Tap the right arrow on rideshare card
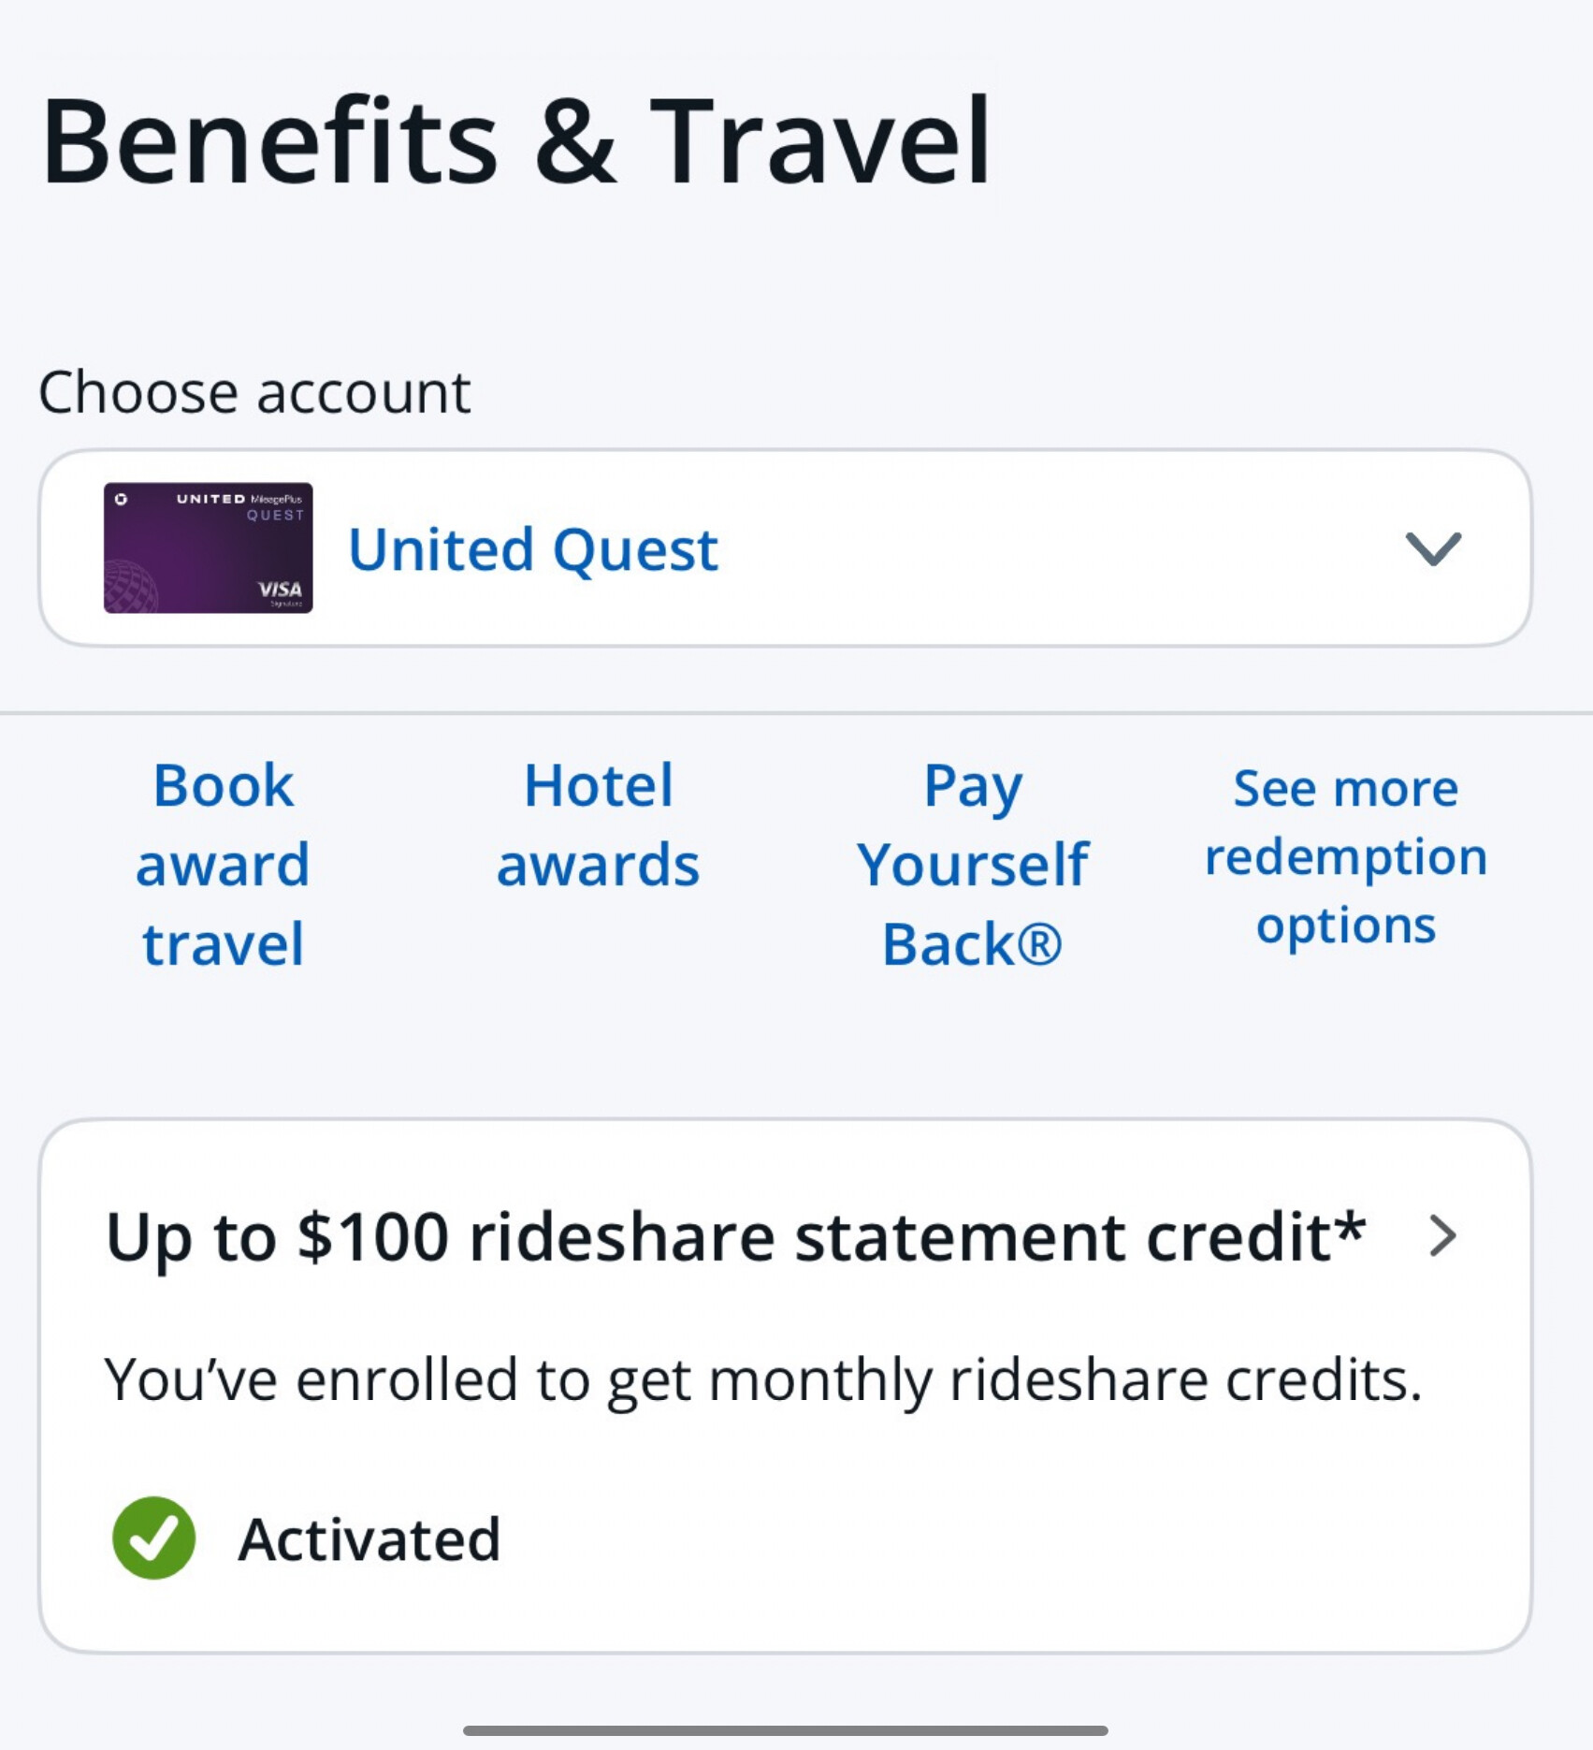The width and height of the screenshot is (1593, 1750). (x=1443, y=1236)
